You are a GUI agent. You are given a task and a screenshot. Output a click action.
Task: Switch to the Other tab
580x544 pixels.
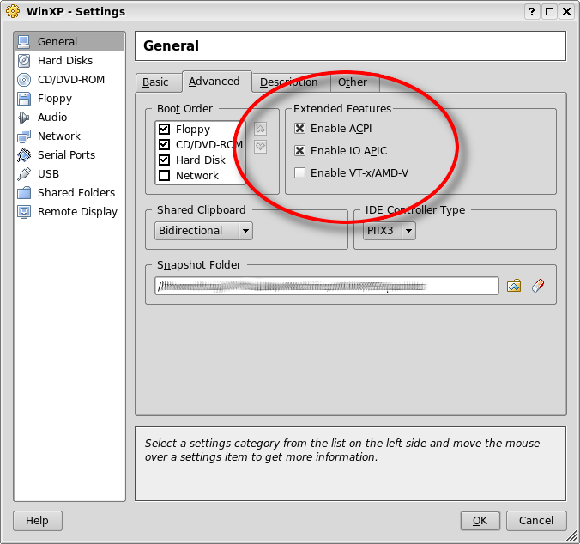click(x=354, y=82)
